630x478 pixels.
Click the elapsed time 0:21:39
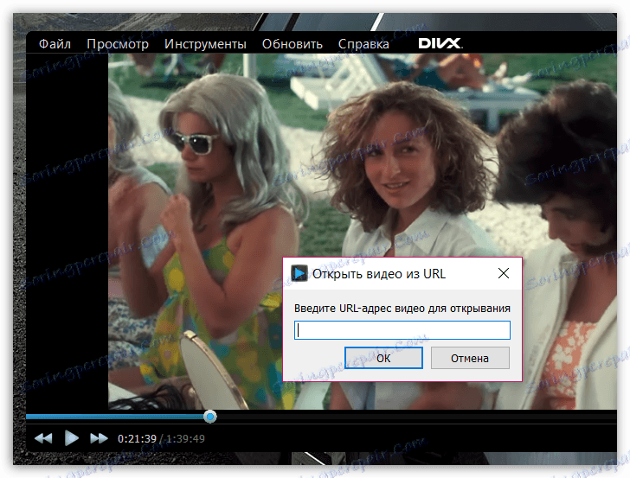[x=137, y=438]
